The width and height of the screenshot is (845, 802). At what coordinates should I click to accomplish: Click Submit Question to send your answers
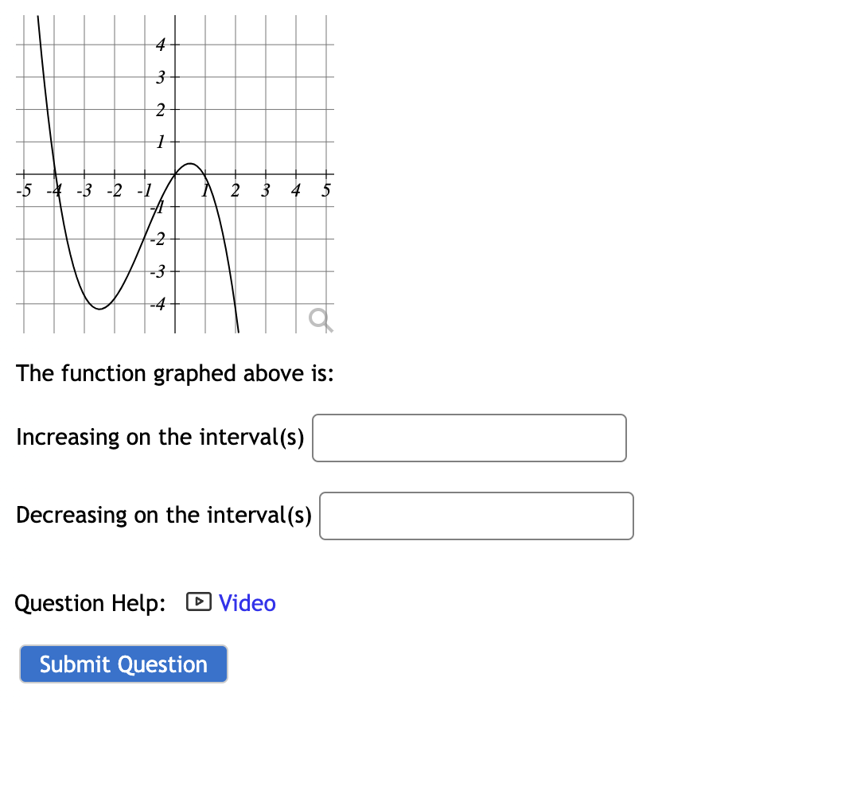point(123,664)
